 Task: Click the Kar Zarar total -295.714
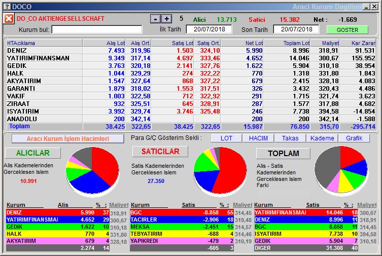363,127
